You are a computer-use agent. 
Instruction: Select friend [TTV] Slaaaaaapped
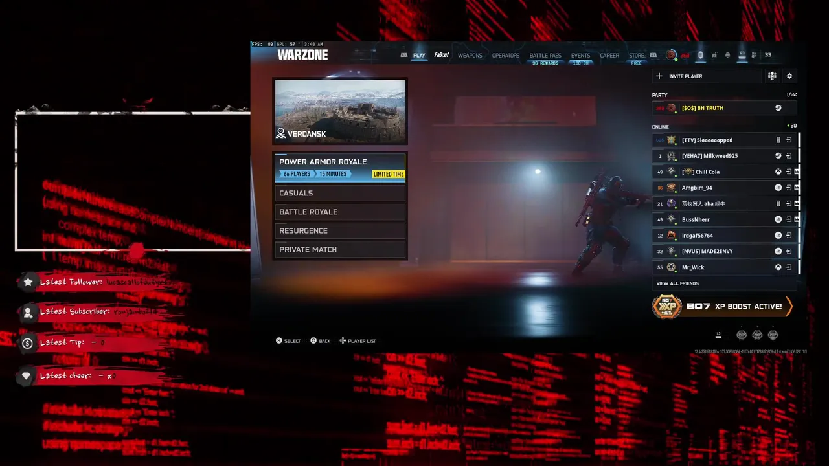click(724, 140)
